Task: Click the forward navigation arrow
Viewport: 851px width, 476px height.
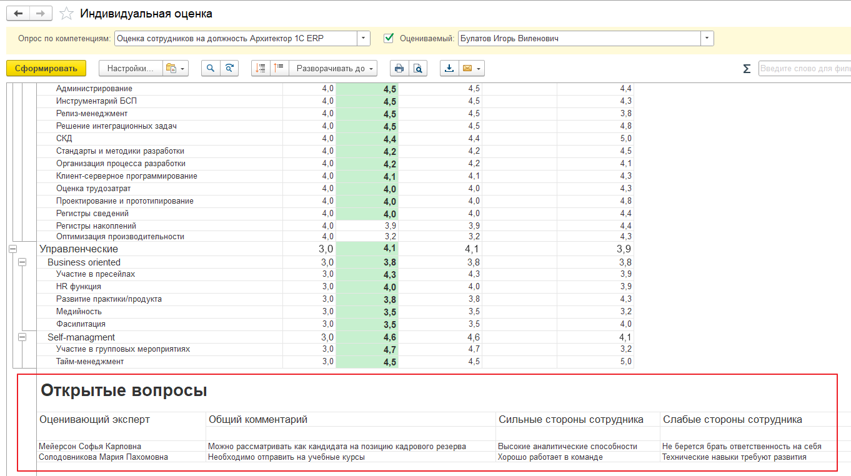Action: [x=41, y=13]
